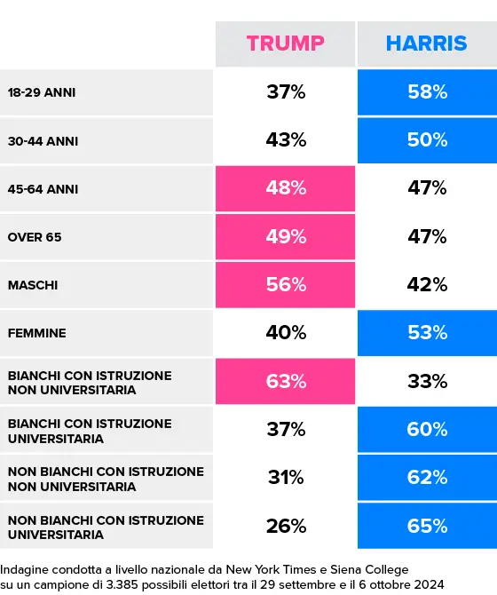Select the 18-29 ANNI row label
497x595 pixels.
point(42,92)
